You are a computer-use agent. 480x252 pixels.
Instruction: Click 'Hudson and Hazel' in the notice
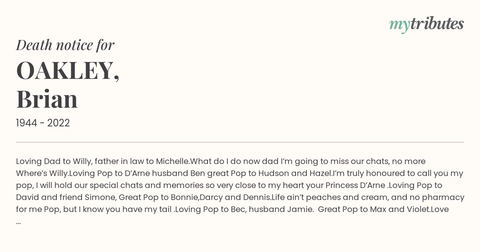coord(294,173)
